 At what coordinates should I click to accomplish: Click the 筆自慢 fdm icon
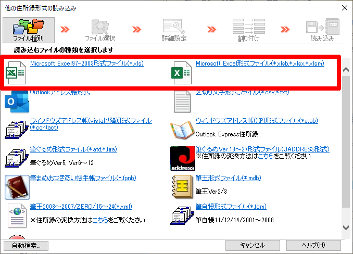[182, 216]
